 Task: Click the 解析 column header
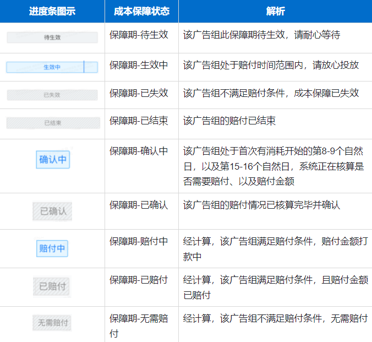[275, 11]
